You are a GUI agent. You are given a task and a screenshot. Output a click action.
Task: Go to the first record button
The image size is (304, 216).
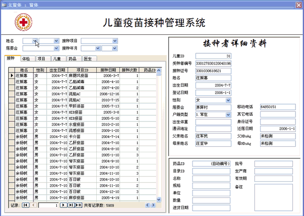[26, 205]
